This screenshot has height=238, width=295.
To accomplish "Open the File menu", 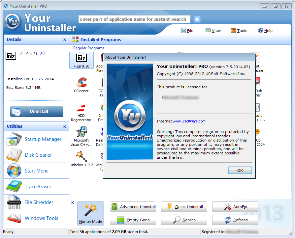I will tap(187, 31).
